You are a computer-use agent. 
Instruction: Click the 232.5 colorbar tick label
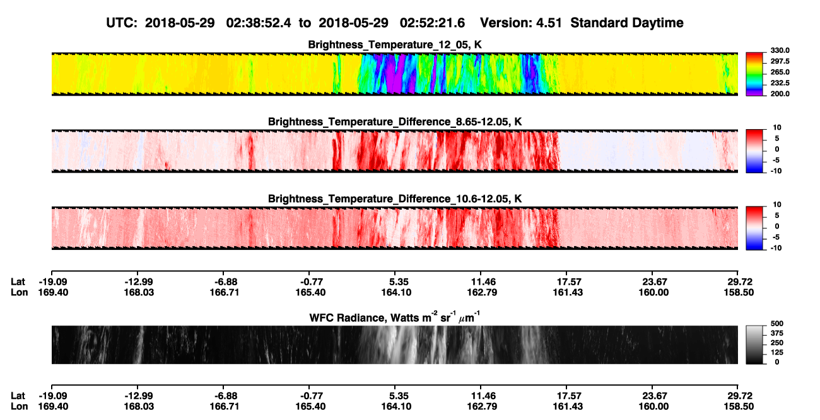point(779,83)
